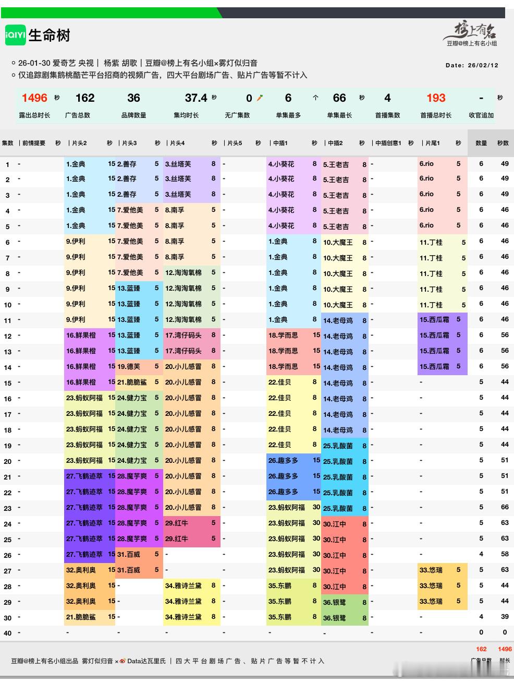
Task: Click the red 193 premiere duration value
Action: [436, 98]
